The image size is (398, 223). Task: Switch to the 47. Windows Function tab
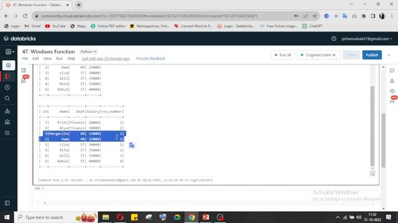(37, 5)
